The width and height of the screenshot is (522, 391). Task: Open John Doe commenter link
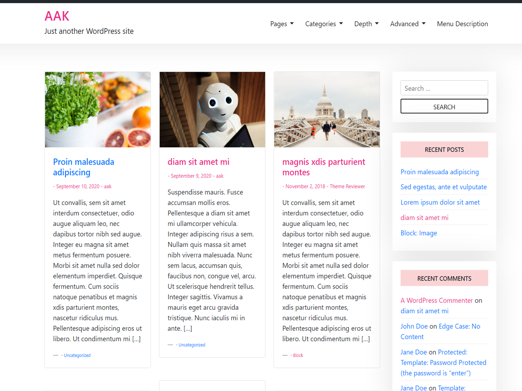point(414,326)
